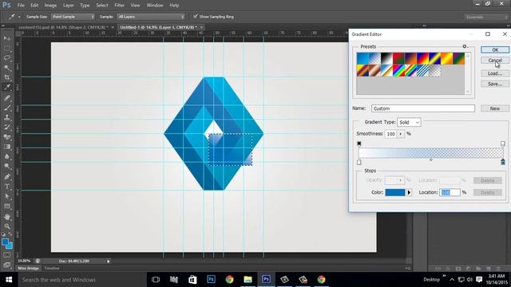Toggle Quick Mask mode icon
The image size is (511, 287).
point(7,255)
